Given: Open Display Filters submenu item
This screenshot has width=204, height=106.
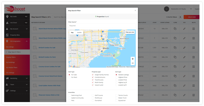Looking at the screenshot, I should [x=11, y=57].
